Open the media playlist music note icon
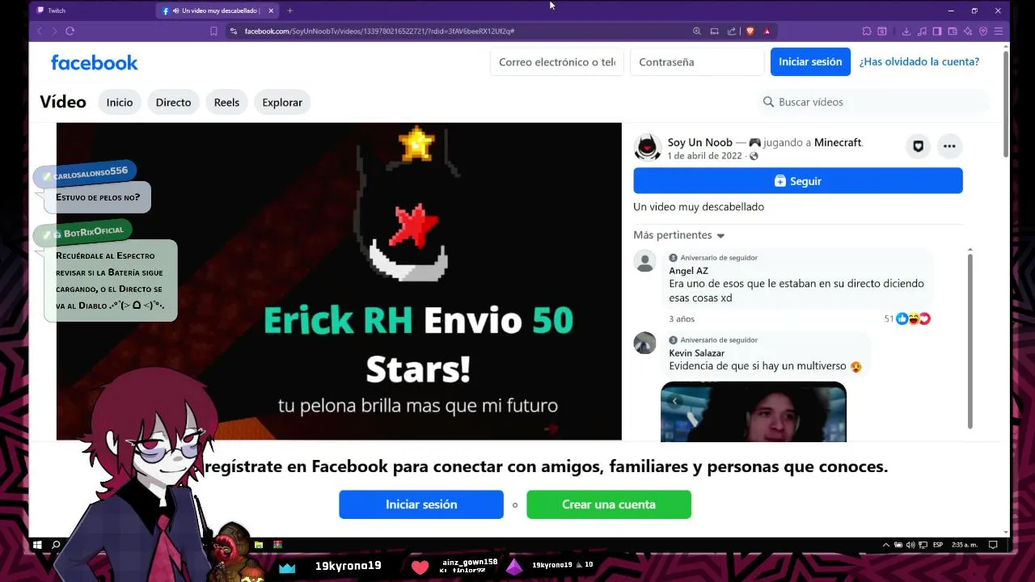The image size is (1035, 582). tap(923, 31)
